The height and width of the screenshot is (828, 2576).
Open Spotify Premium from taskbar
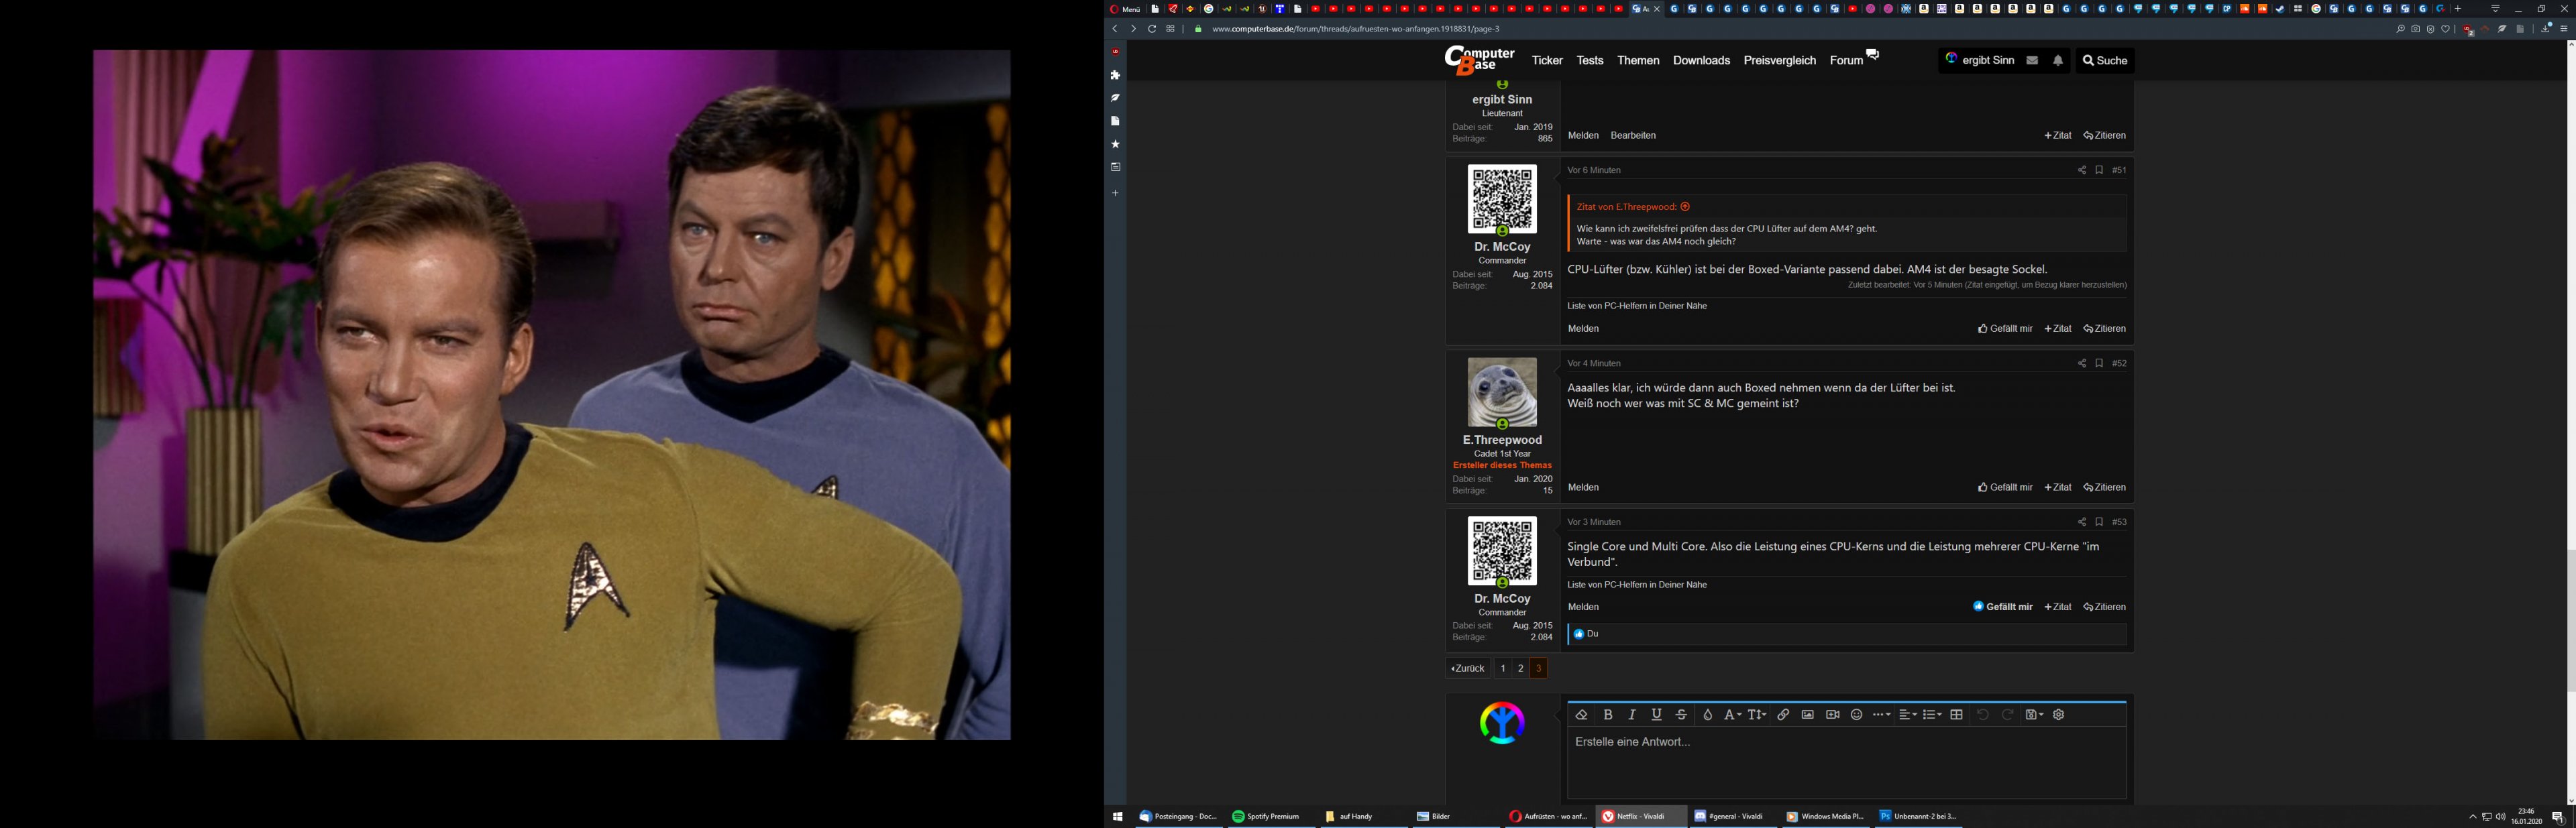point(1266,817)
